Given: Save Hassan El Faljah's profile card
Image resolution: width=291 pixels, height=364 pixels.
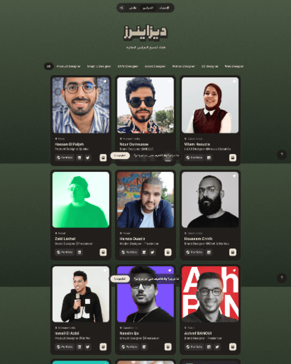Looking at the screenshot, I should 103,158.
